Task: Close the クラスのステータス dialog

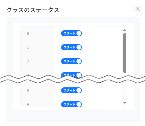Action: coord(138,9)
